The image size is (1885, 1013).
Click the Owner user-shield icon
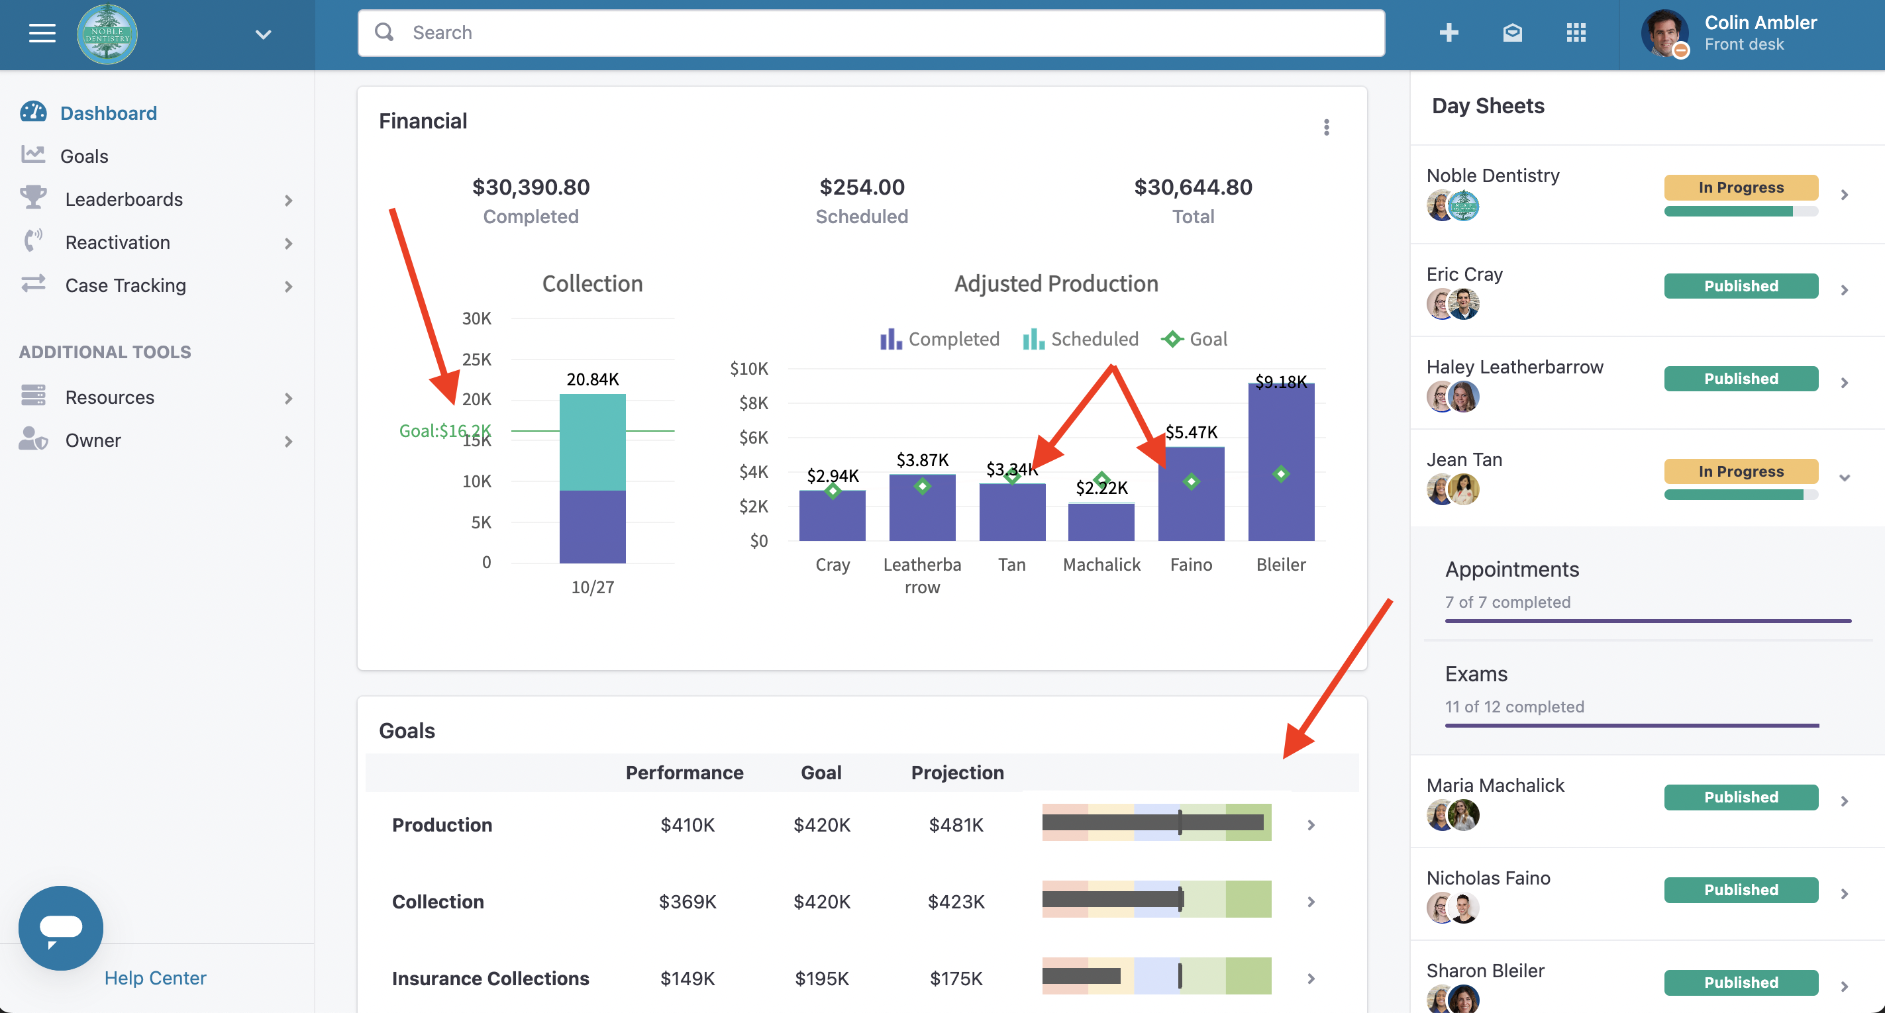[34, 439]
